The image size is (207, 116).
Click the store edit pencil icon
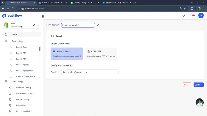pyautogui.click(x=34, y=25)
